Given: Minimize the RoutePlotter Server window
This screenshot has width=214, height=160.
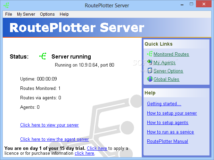Looking at the screenshot, I should (182, 5).
